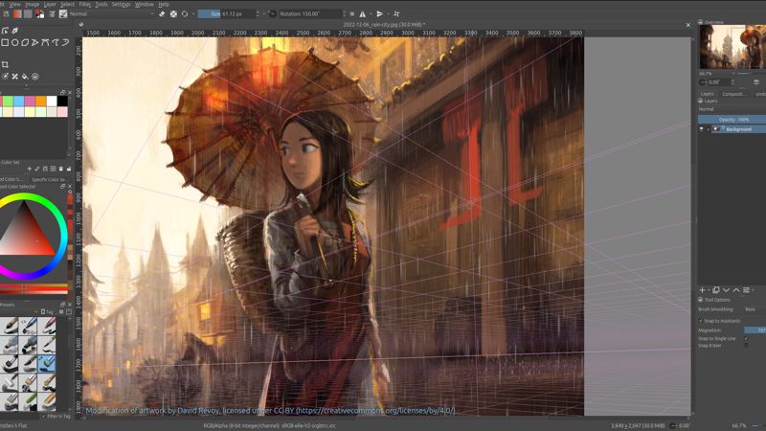Open layer properties icon
Screen dimensions: 766x431
(x=746, y=290)
